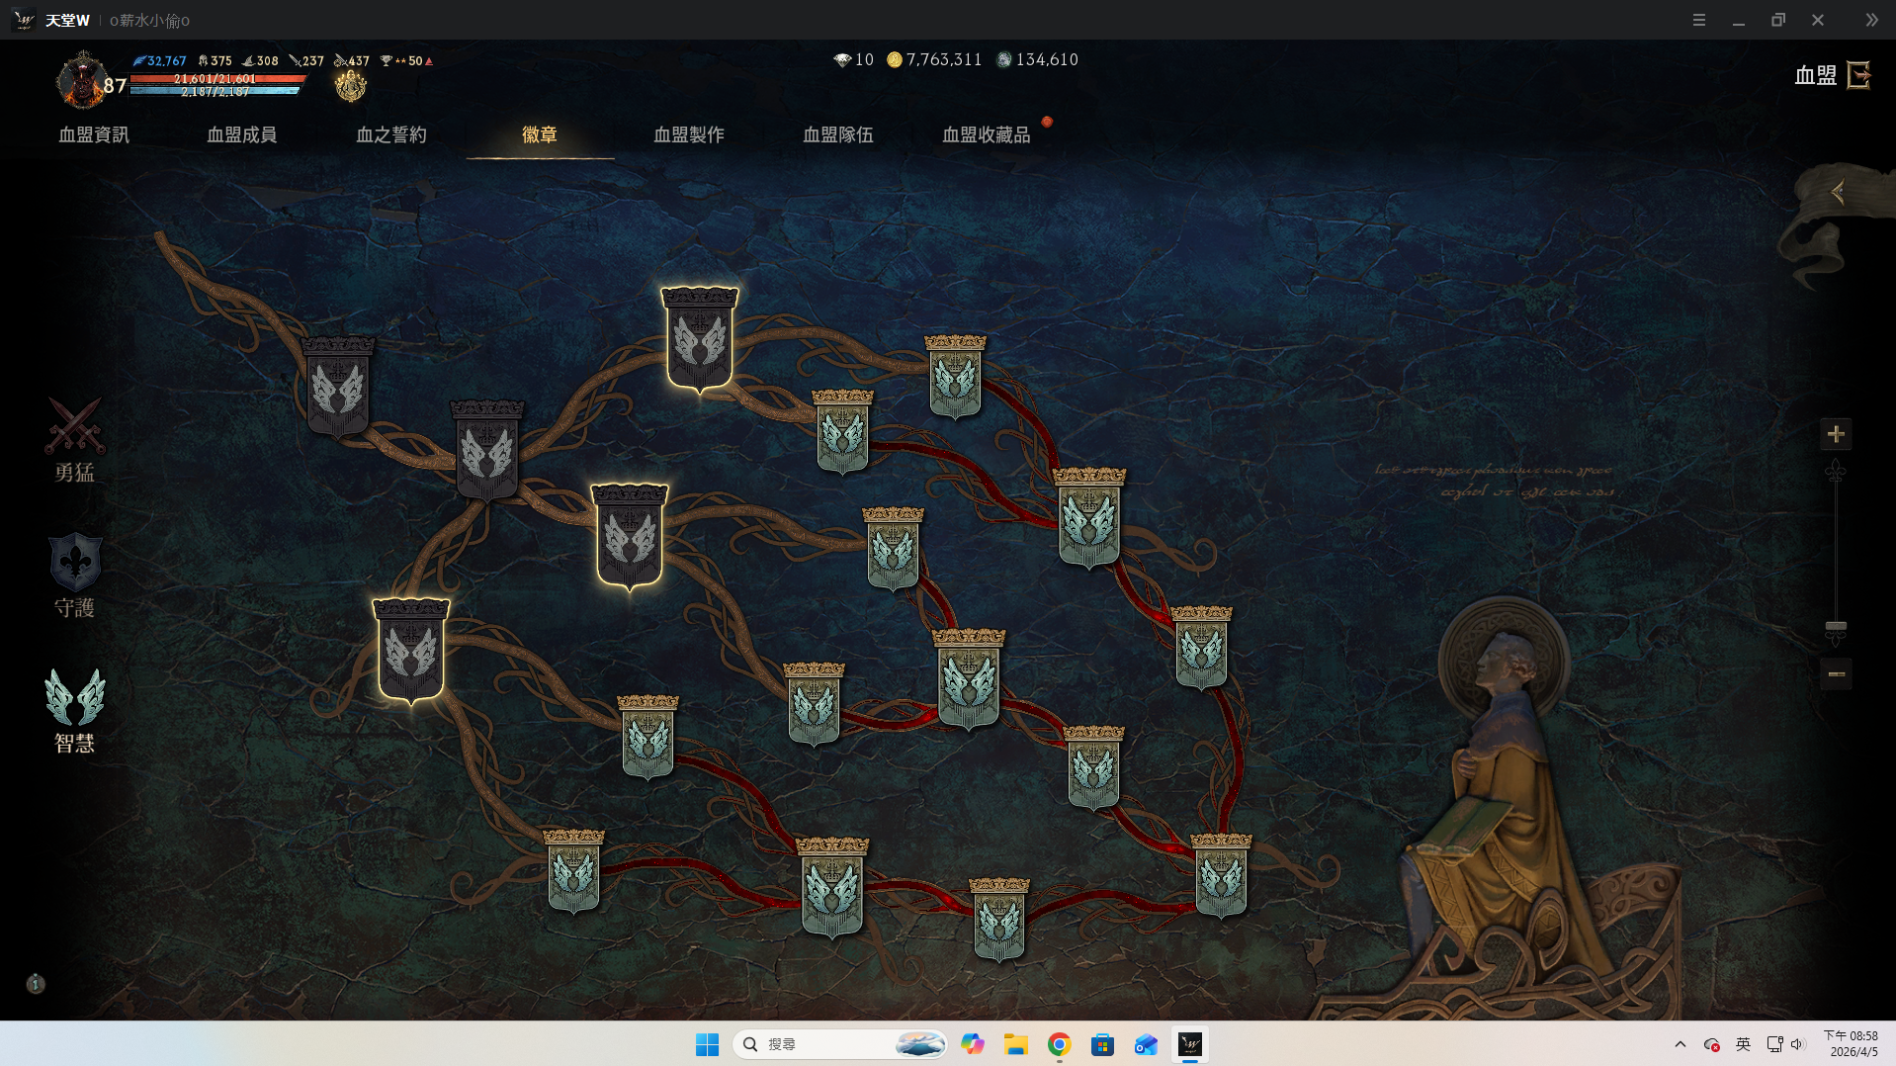Expand the top-right double chevron
Viewport: 1896px width, 1066px height.
(1871, 20)
